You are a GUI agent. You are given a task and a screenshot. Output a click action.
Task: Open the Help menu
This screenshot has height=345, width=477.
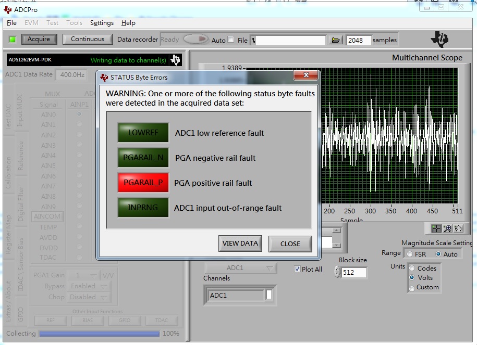[x=128, y=23]
